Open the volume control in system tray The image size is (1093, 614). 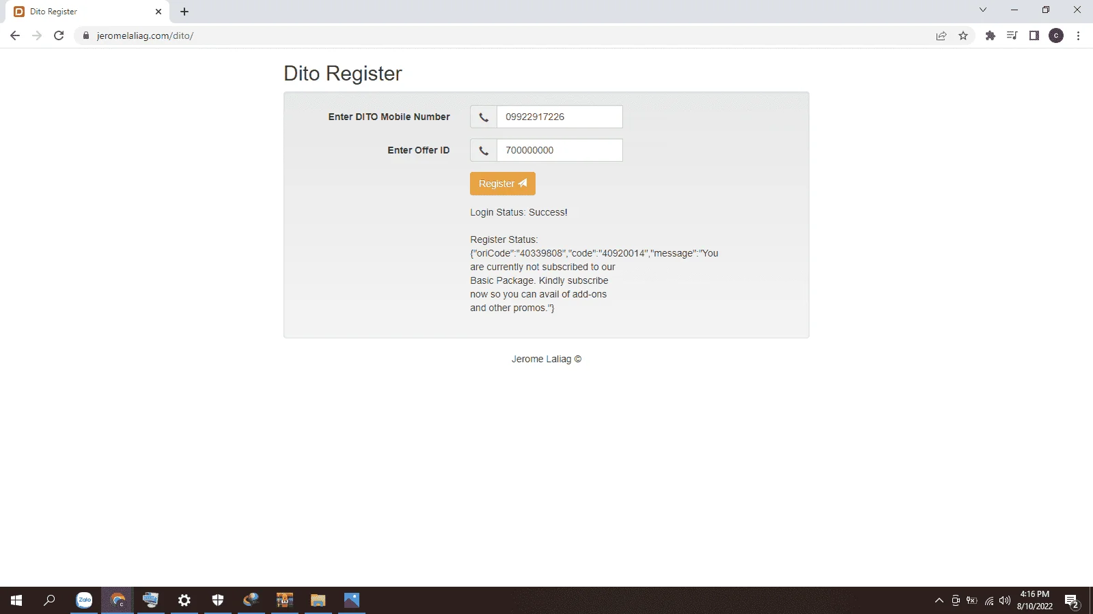(x=1005, y=600)
